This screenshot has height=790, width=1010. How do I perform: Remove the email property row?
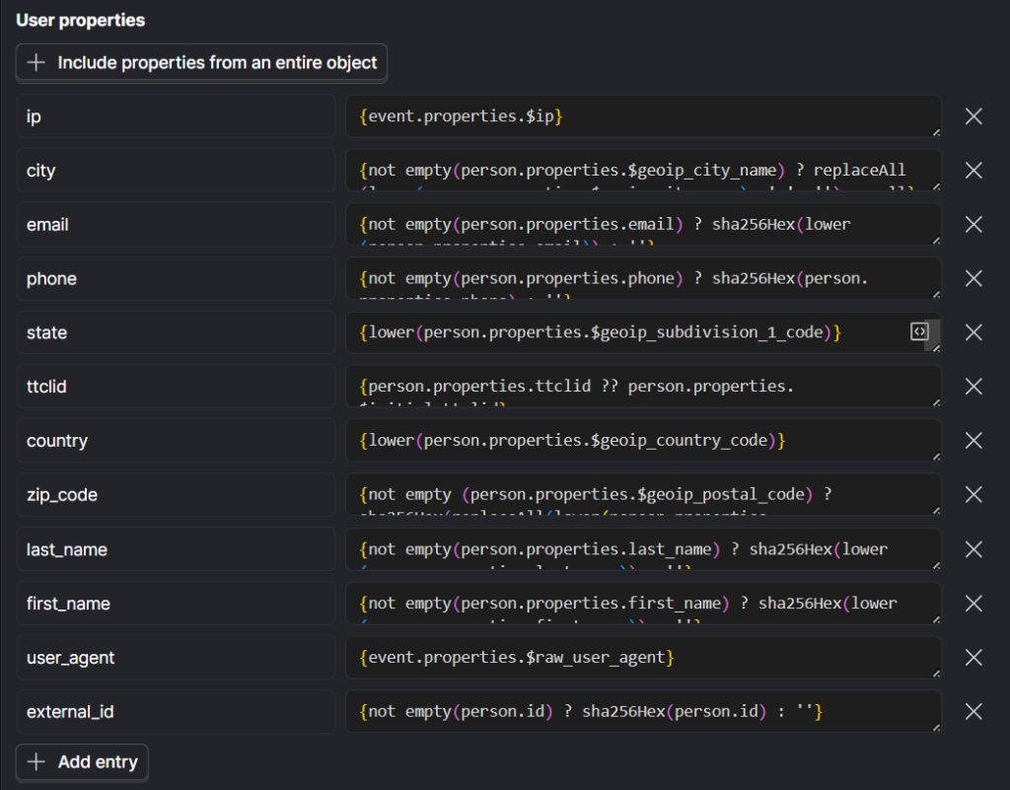click(x=974, y=225)
